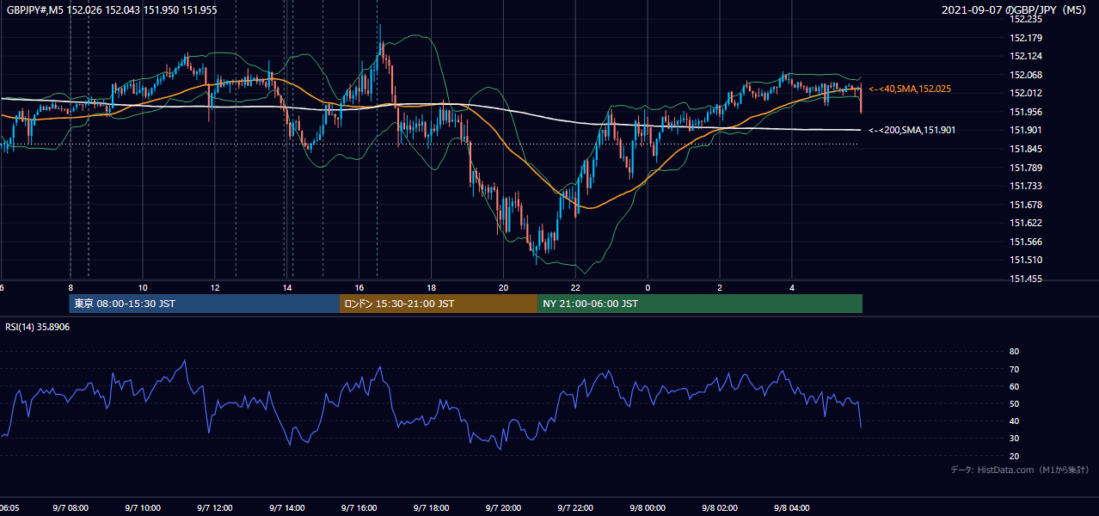Click RSI scale level 50
The height and width of the screenshot is (516, 1099).
click(1014, 403)
